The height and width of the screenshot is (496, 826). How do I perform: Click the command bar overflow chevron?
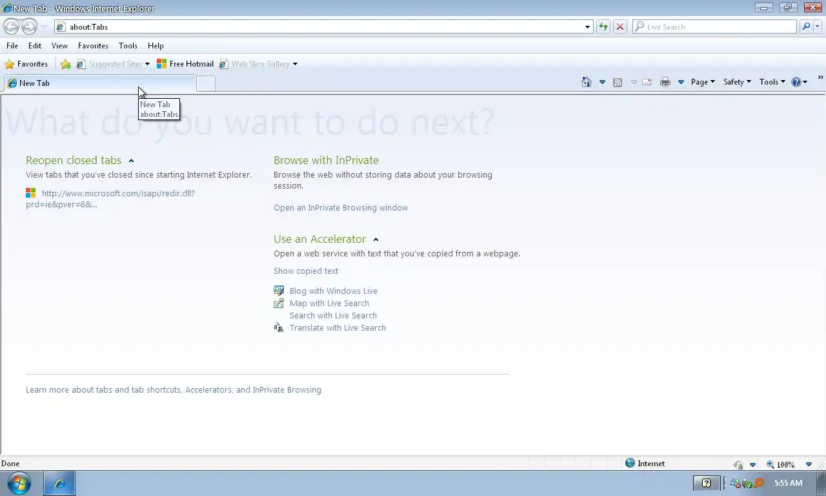pos(820,77)
